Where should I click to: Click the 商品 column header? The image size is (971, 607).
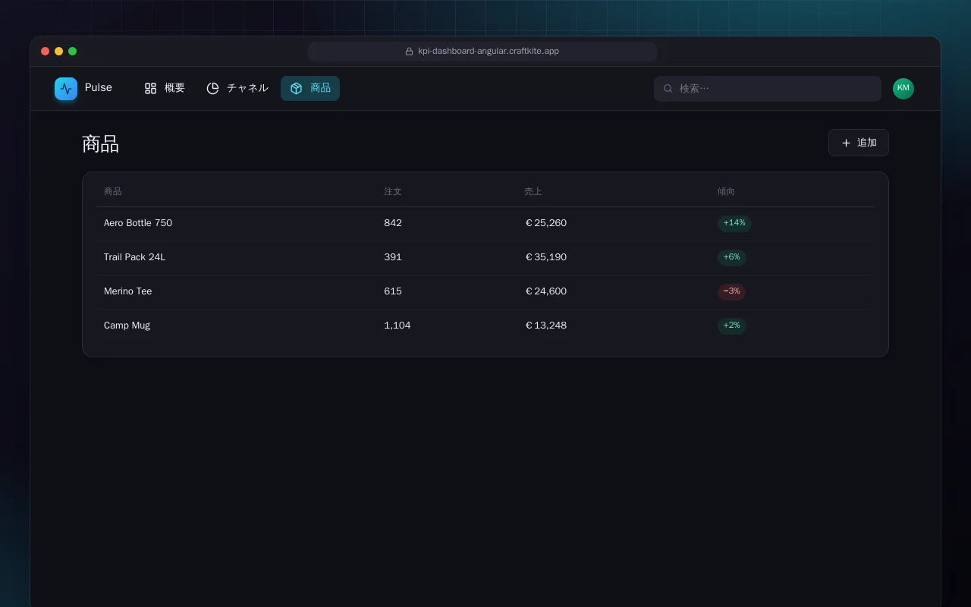[x=113, y=191]
